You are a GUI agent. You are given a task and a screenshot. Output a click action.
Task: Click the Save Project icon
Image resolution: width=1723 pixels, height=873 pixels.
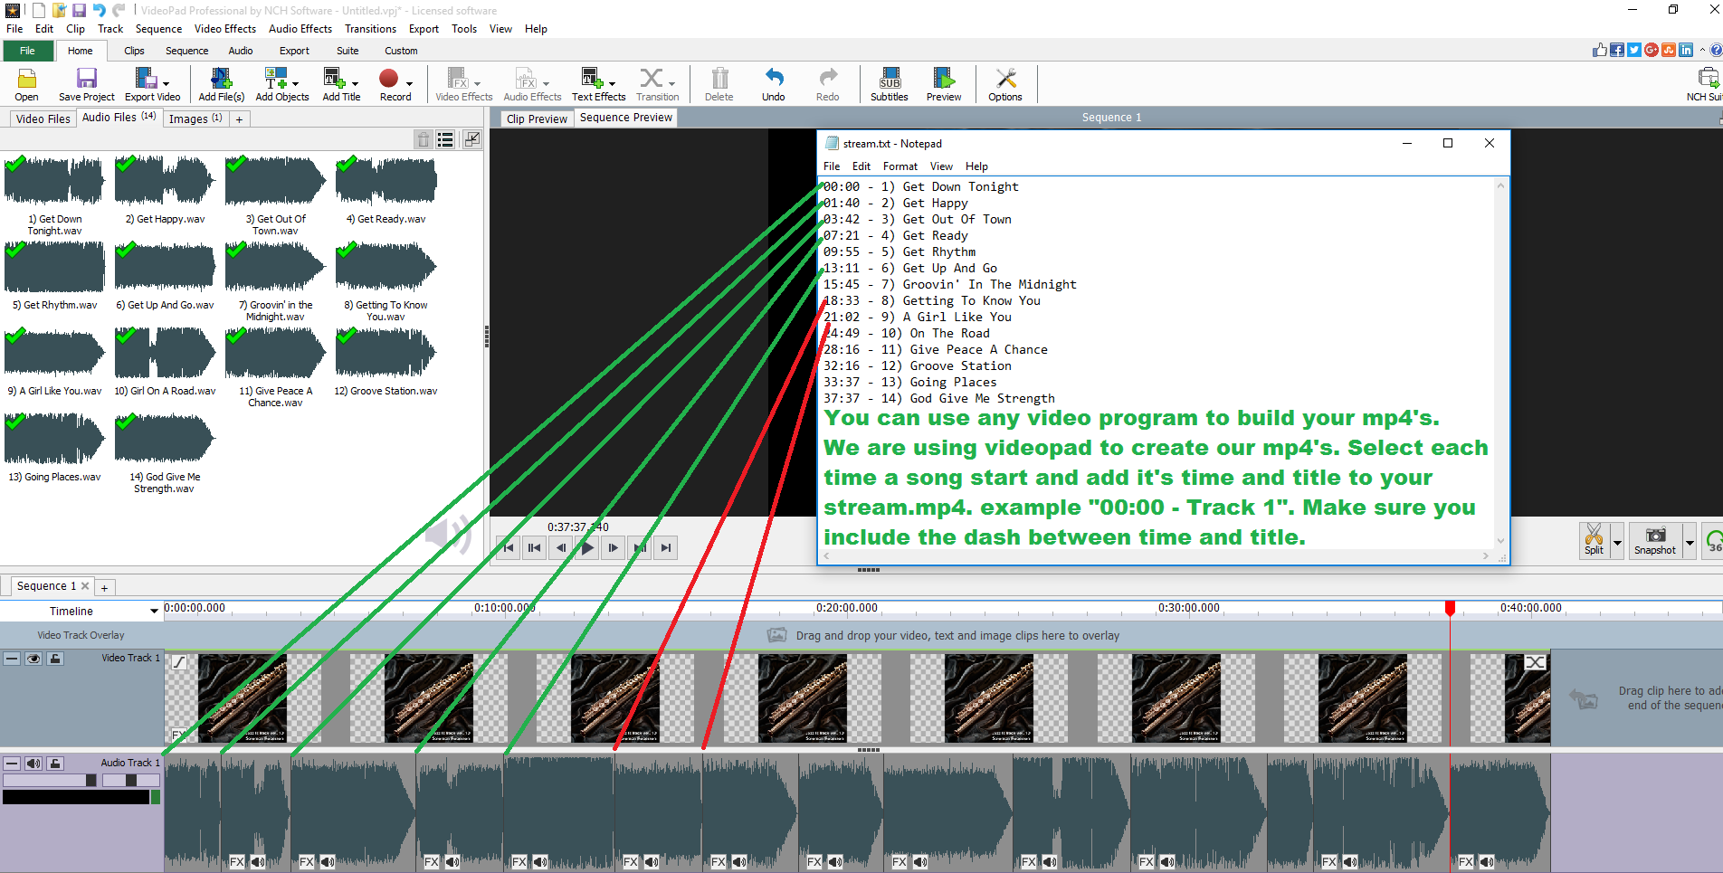(86, 79)
